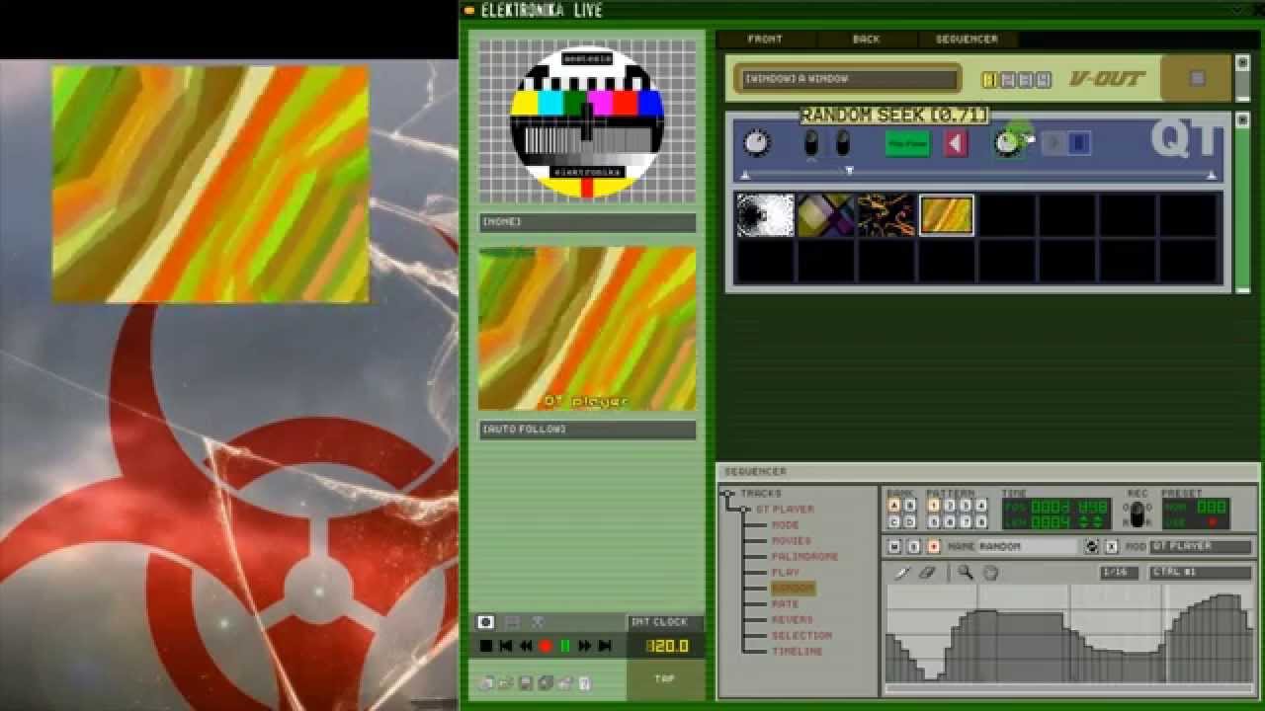Click the first view-mode icon above transport
The height and width of the screenshot is (711, 1265).
pos(485,622)
